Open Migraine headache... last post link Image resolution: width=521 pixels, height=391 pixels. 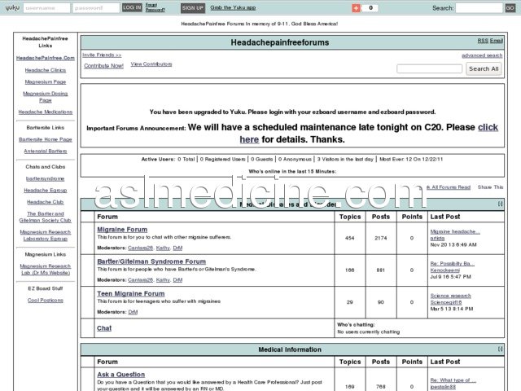[455, 231]
